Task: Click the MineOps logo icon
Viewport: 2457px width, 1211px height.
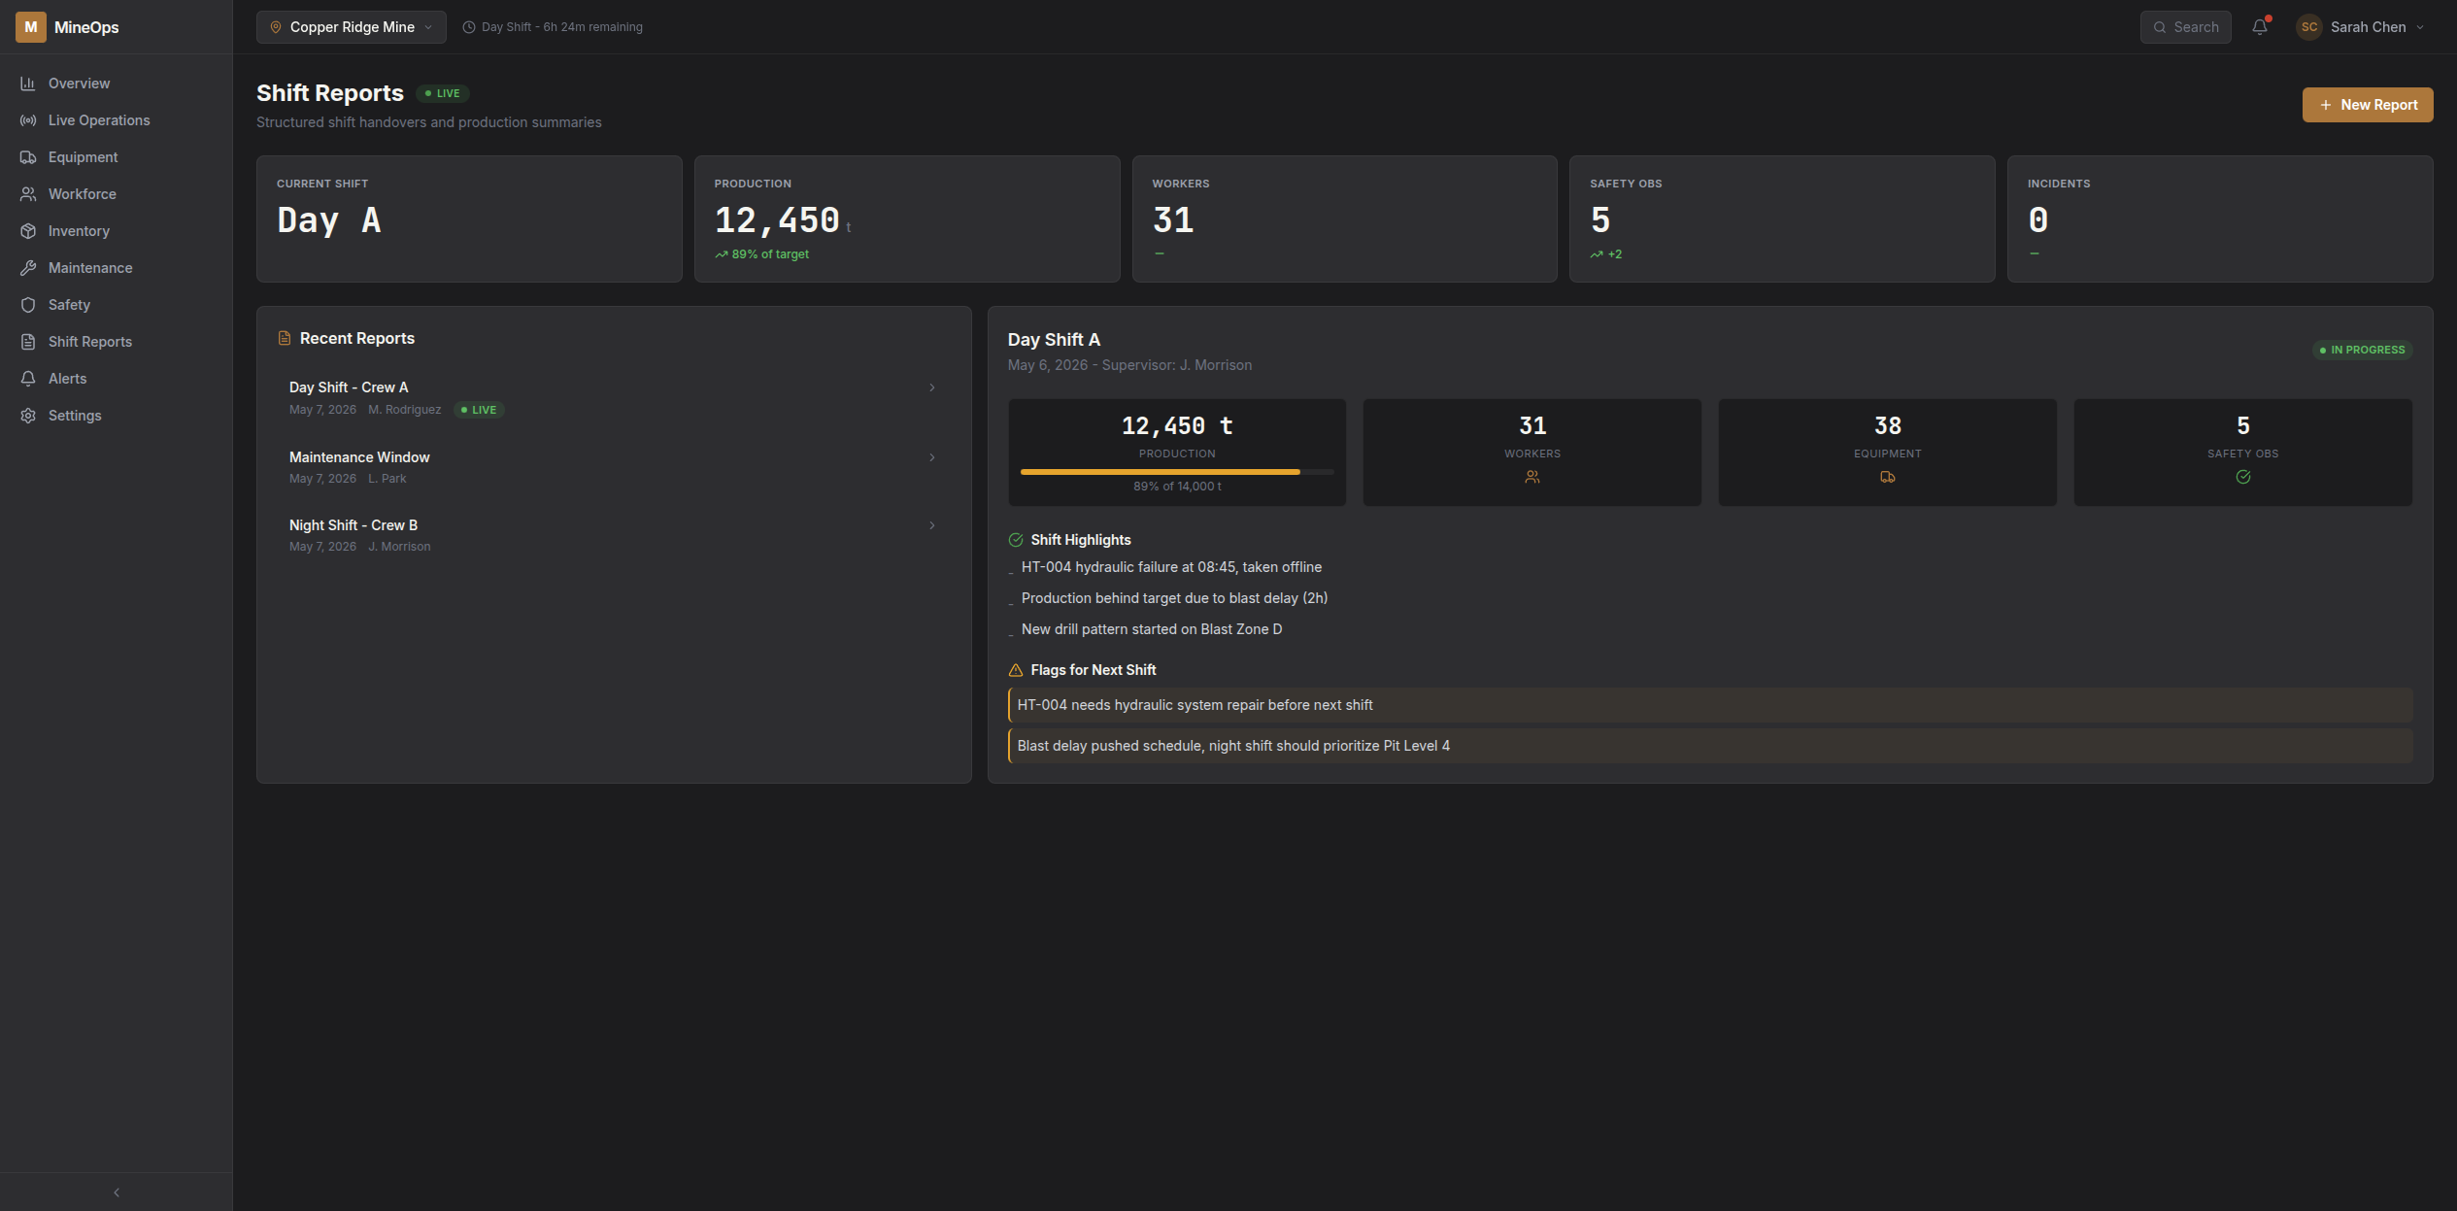Action: pyautogui.click(x=30, y=27)
